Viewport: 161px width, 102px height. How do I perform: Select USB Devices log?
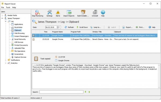(x=19, y=42)
